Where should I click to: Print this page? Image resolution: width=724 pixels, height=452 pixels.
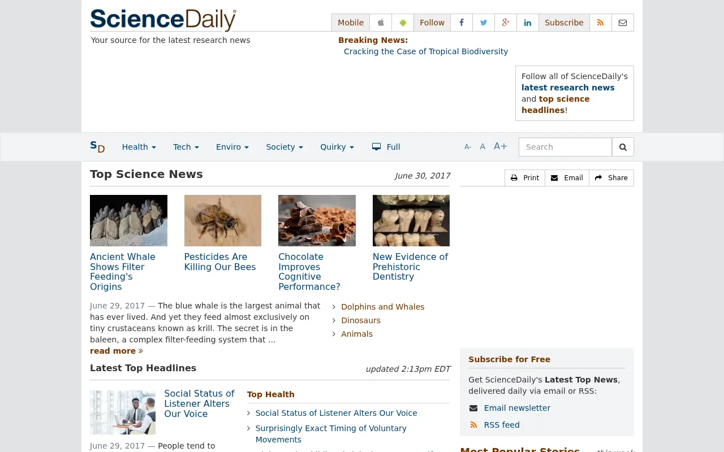click(525, 178)
